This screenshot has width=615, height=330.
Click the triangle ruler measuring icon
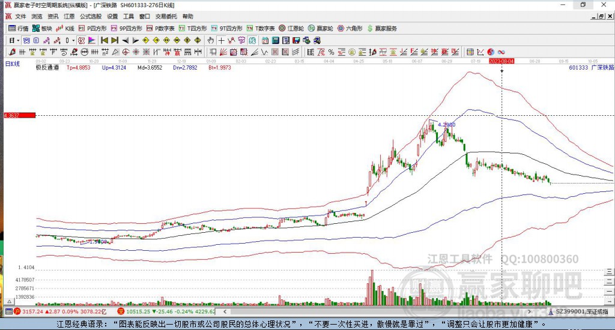pos(115,52)
